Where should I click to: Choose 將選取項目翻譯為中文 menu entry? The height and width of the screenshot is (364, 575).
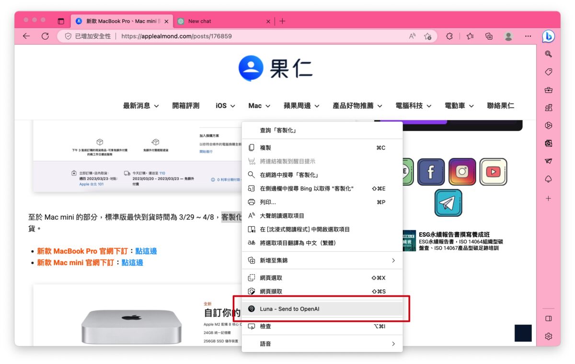click(322, 243)
